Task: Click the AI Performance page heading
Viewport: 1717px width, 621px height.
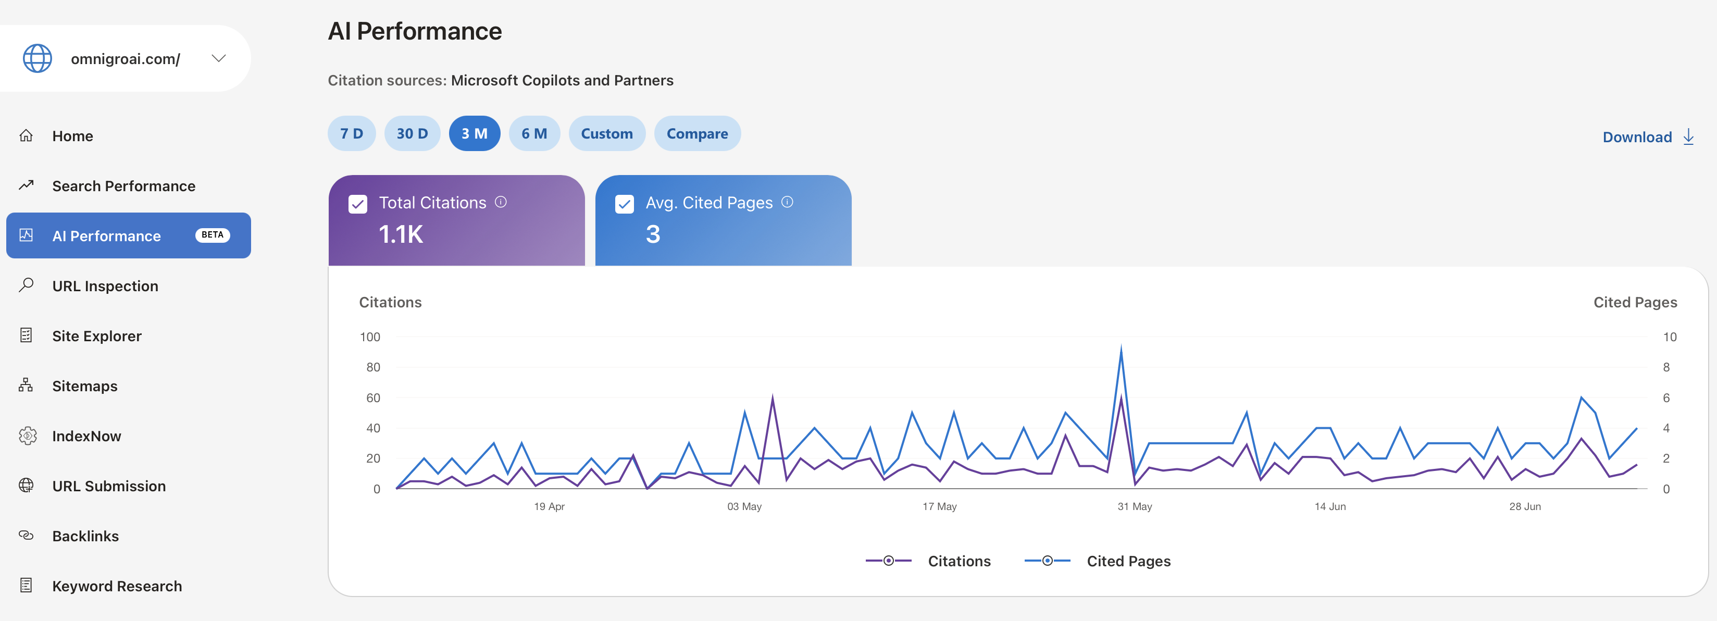Action: 415,31
